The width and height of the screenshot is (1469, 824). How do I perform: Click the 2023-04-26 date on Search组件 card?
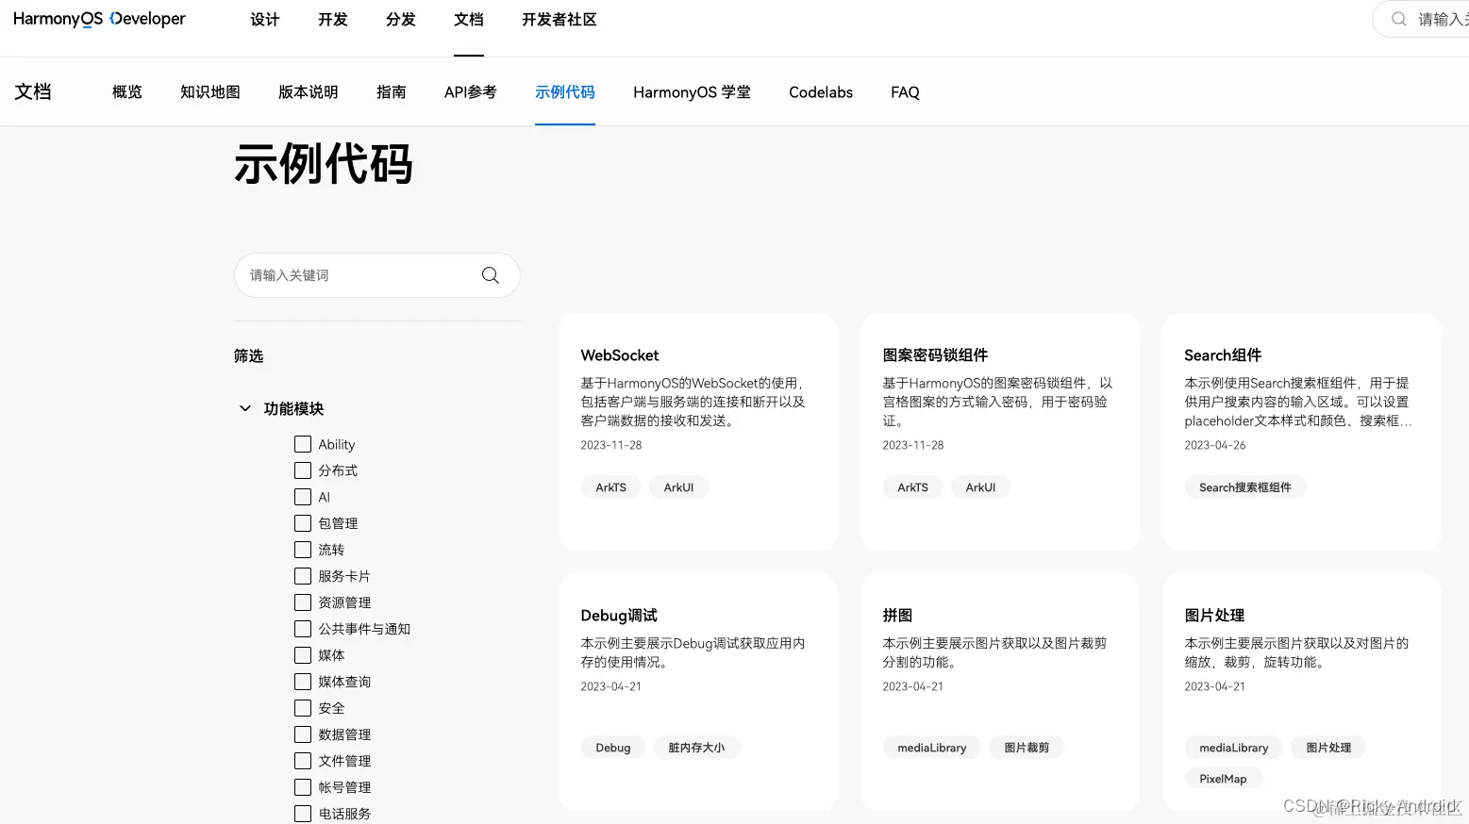tap(1215, 445)
